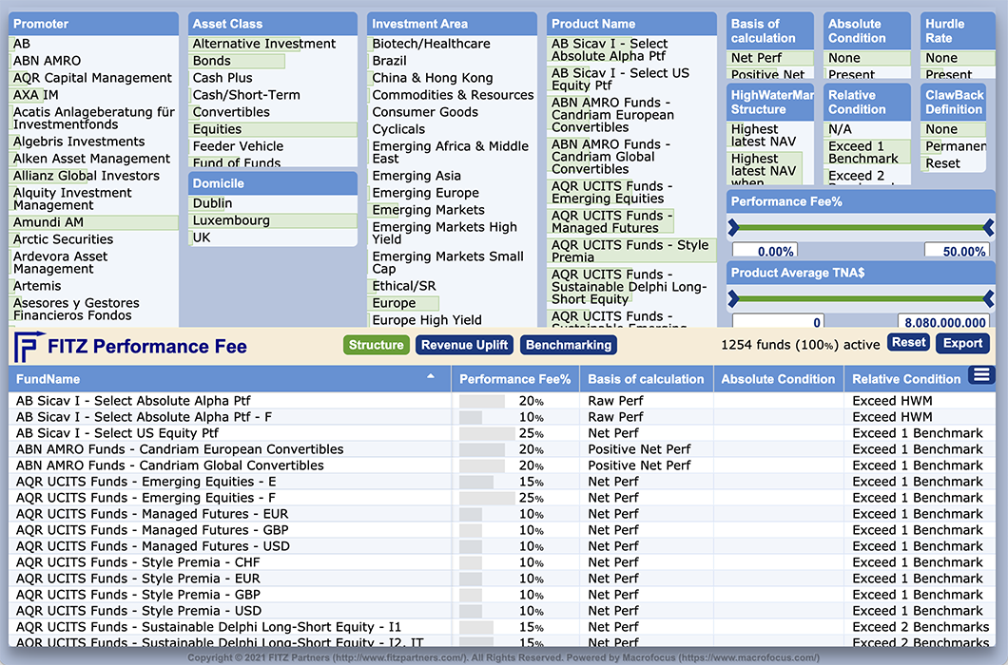Click the FITZ logo icon
This screenshot has width=1008, height=665.
(28, 346)
